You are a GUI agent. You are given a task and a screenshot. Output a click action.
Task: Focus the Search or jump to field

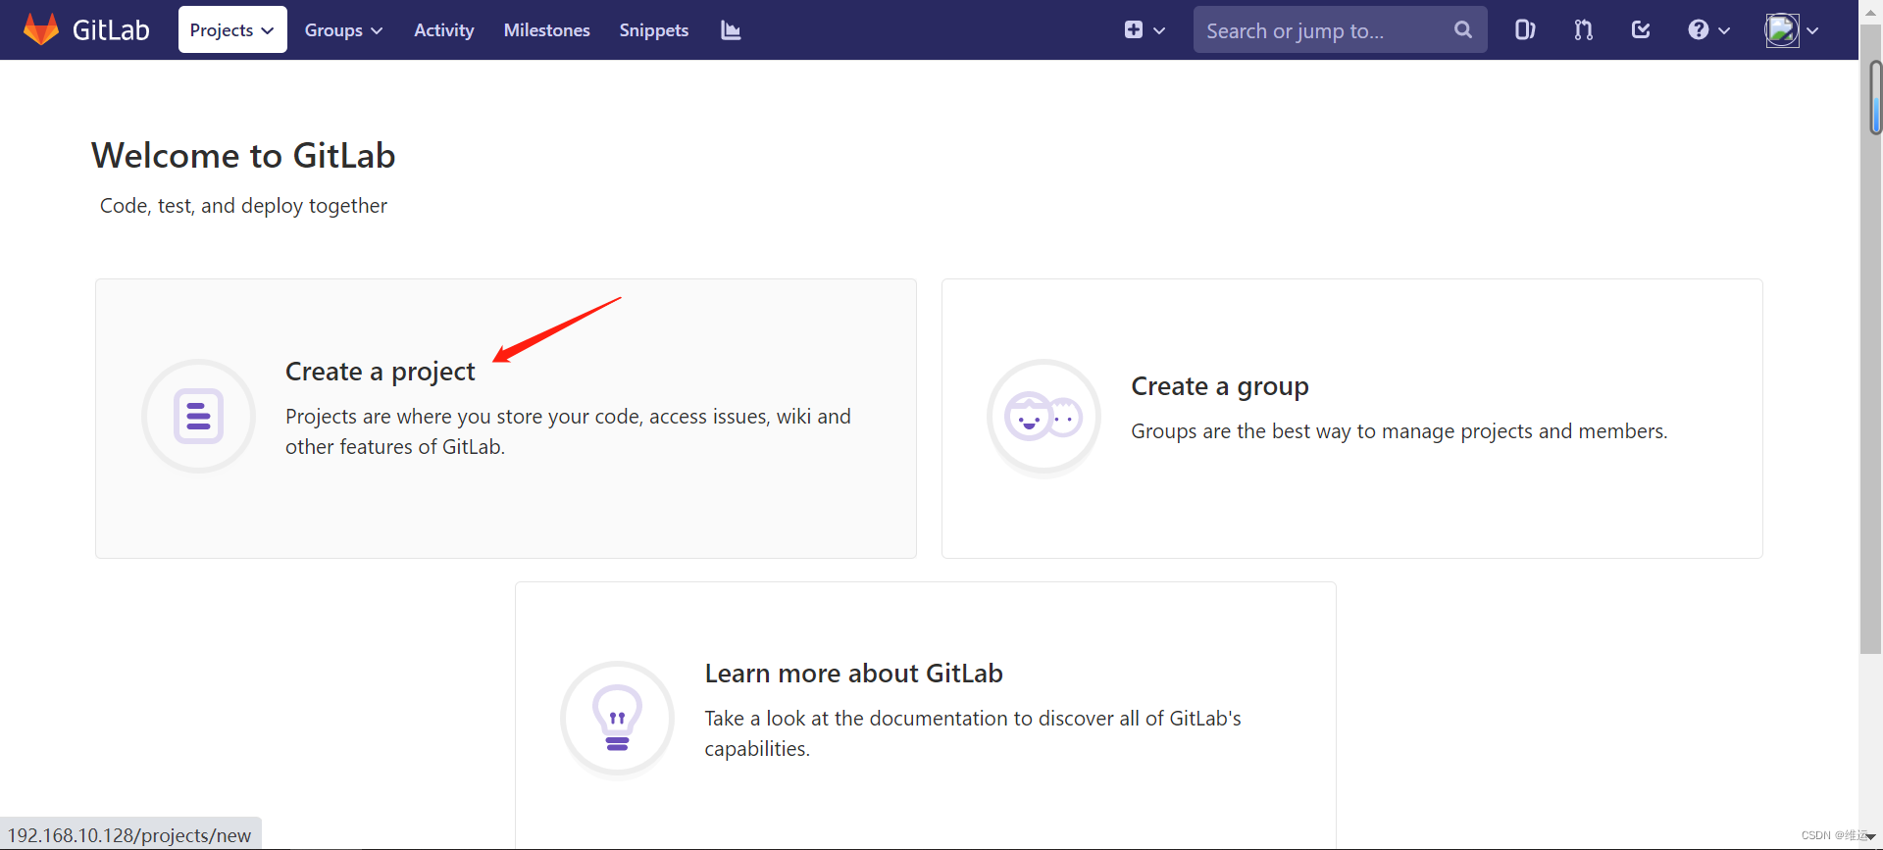pos(1340,30)
